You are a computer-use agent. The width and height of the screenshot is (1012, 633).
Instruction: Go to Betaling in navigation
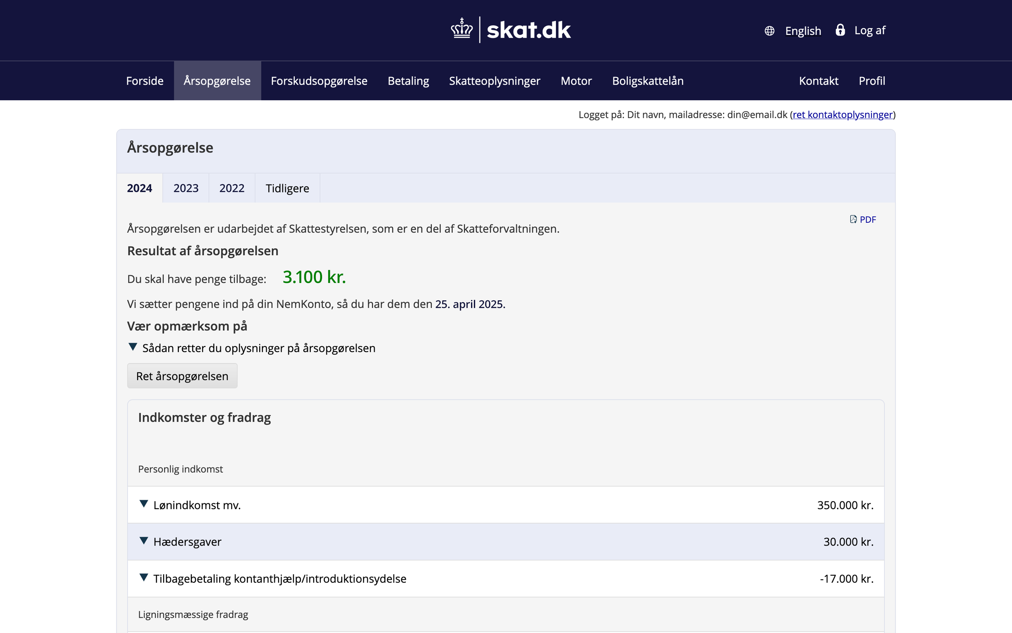408,81
